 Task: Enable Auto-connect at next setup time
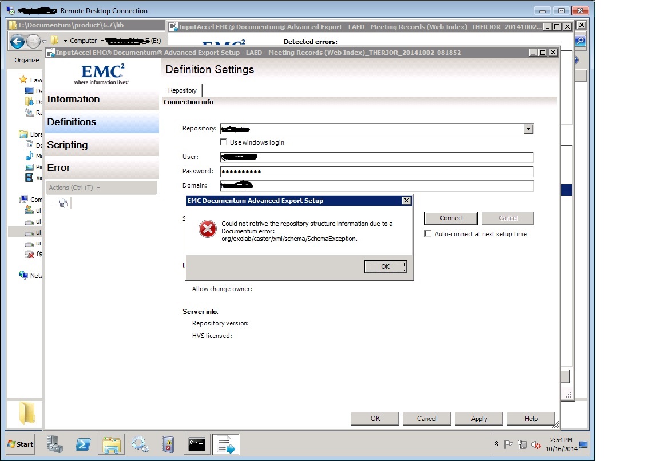click(428, 234)
